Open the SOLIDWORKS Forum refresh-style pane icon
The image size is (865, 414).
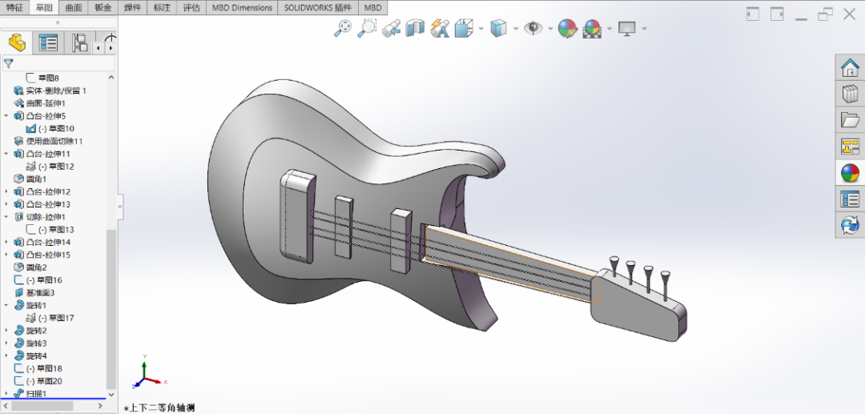point(850,225)
